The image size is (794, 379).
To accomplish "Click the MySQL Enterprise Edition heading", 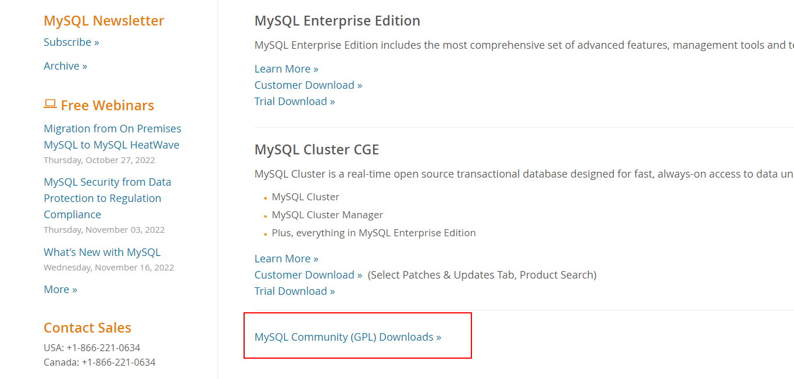I will [337, 20].
